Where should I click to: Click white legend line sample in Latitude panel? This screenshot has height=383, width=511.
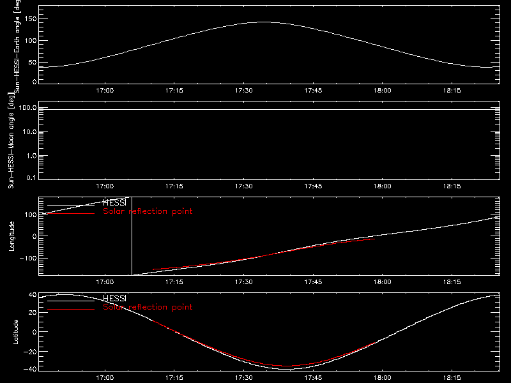point(71,301)
